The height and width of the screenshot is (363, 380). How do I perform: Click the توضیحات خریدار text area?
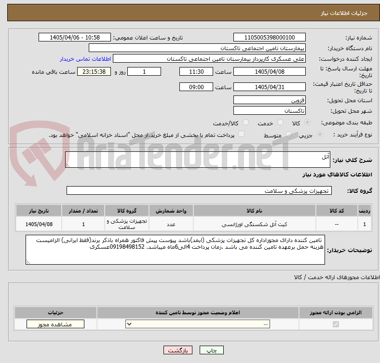175,250
